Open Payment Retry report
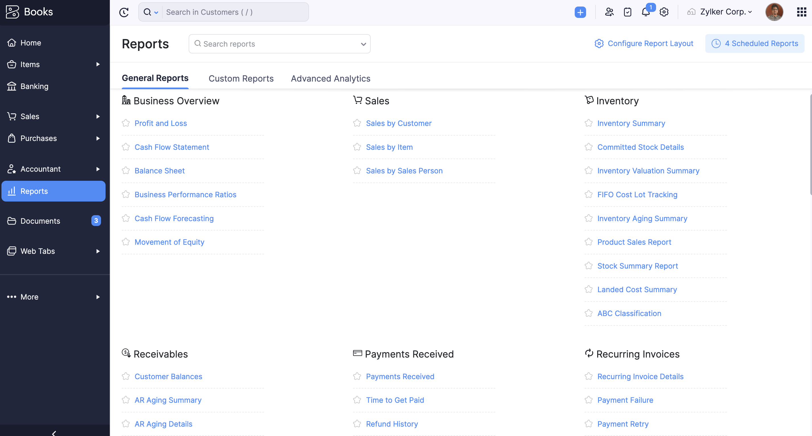Viewport: 812px width, 436px height. (623, 424)
